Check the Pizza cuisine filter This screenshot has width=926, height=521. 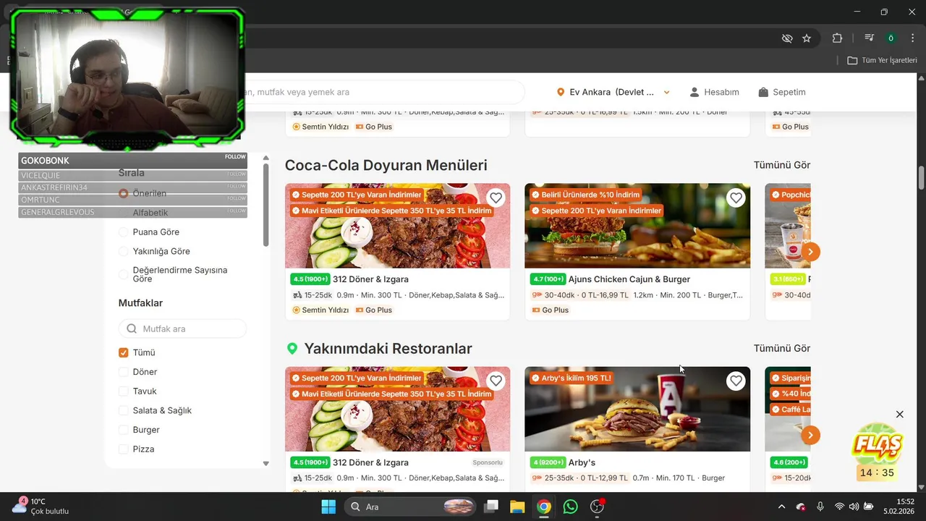pos(124,449)
